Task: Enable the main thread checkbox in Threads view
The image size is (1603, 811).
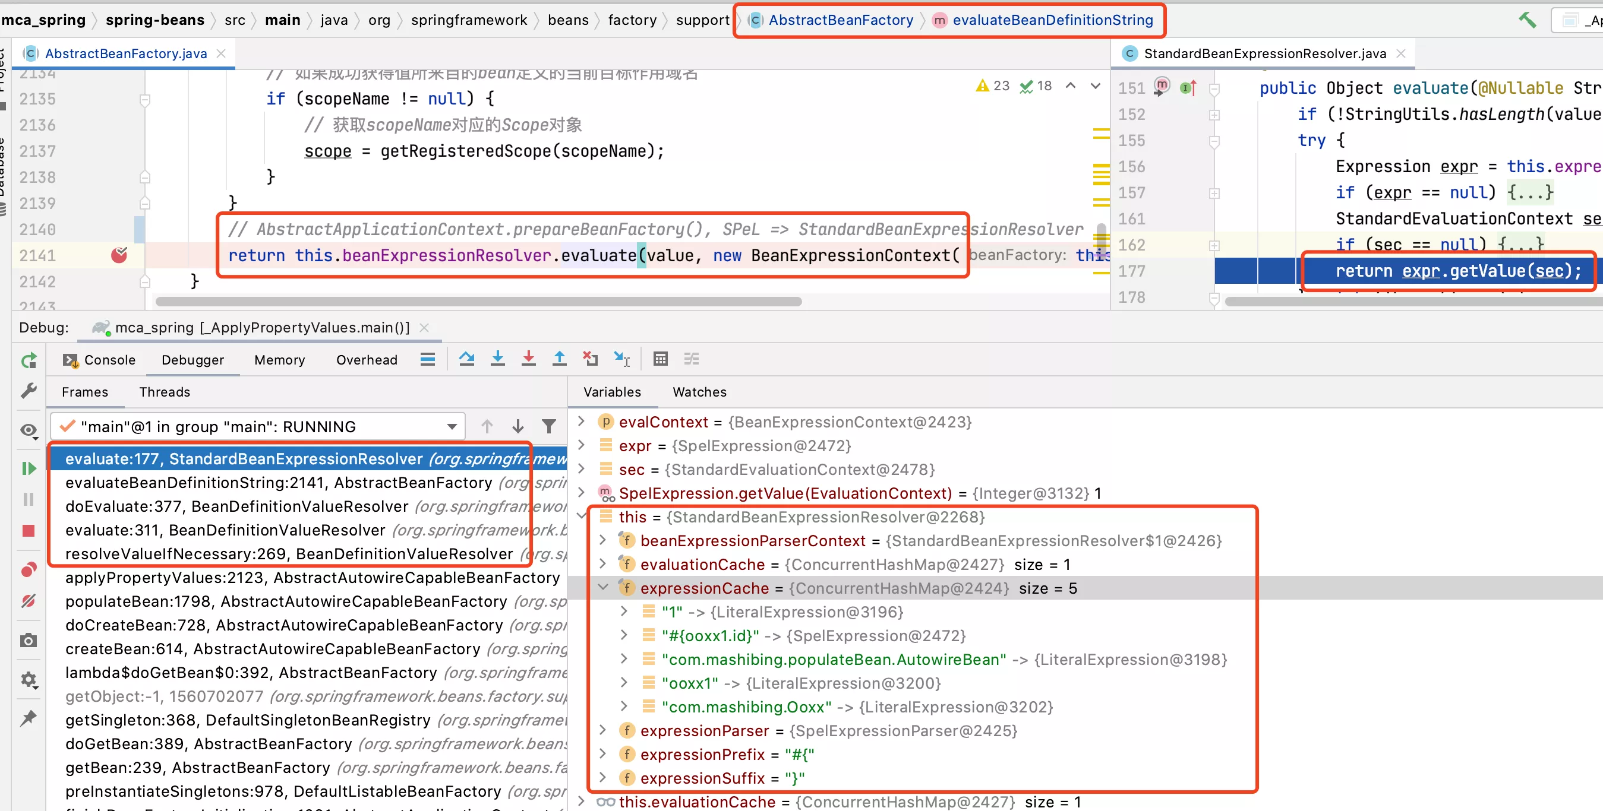Action: (x=68, y=425)
